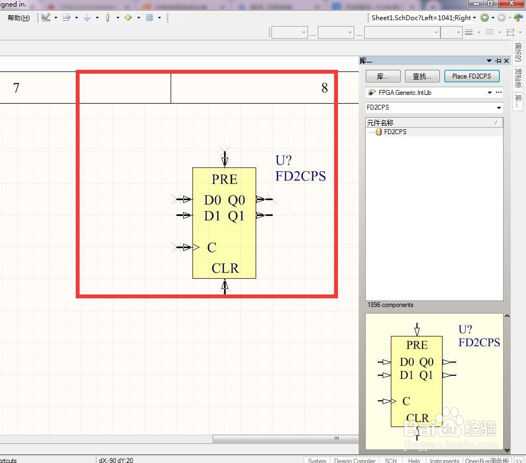
Task: Click the FD2CPS component chip icon in list
Action: pyautogui.click(x=379, y=132)
